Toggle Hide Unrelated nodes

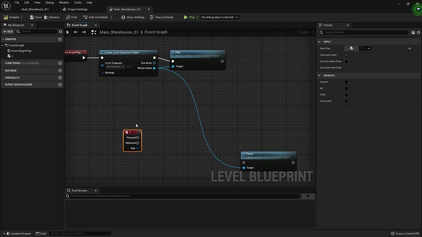(x=95, y=17)
